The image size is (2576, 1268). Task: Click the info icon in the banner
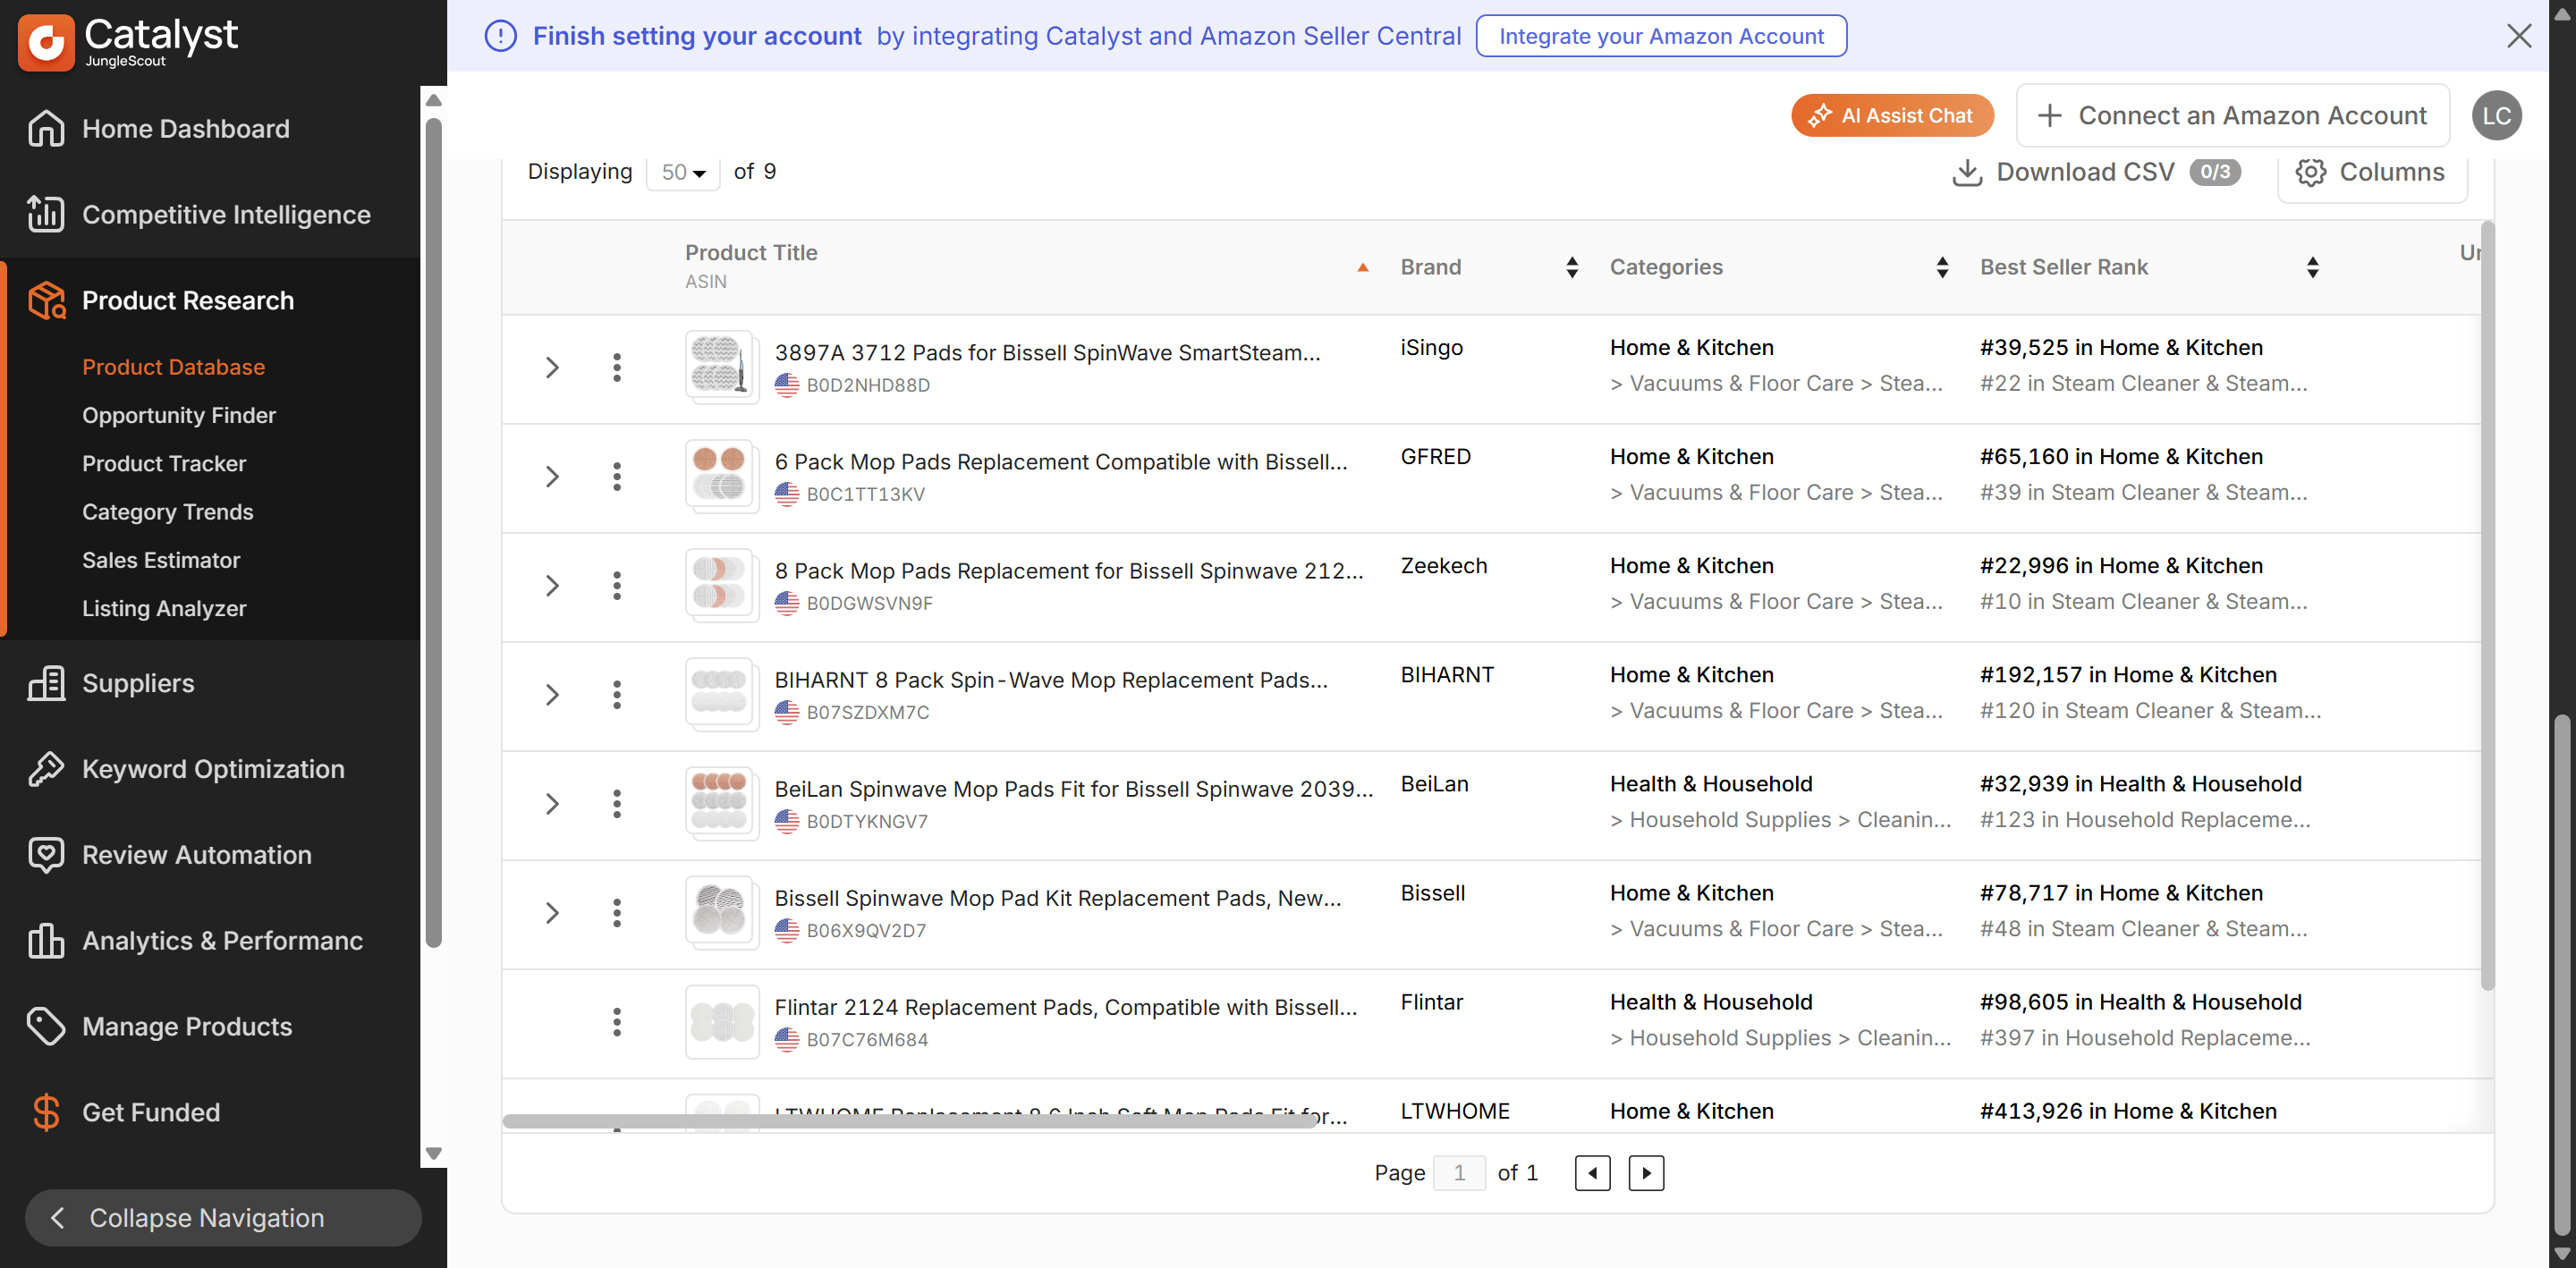click(500, 36)
